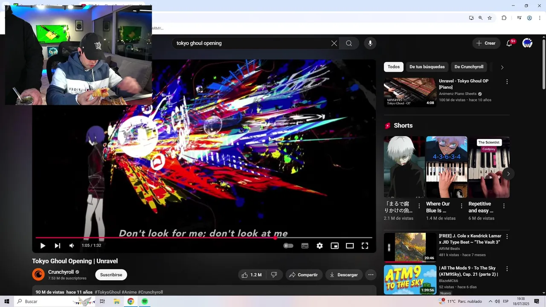Bookmark page with the star icon

[x=490, y=18]
